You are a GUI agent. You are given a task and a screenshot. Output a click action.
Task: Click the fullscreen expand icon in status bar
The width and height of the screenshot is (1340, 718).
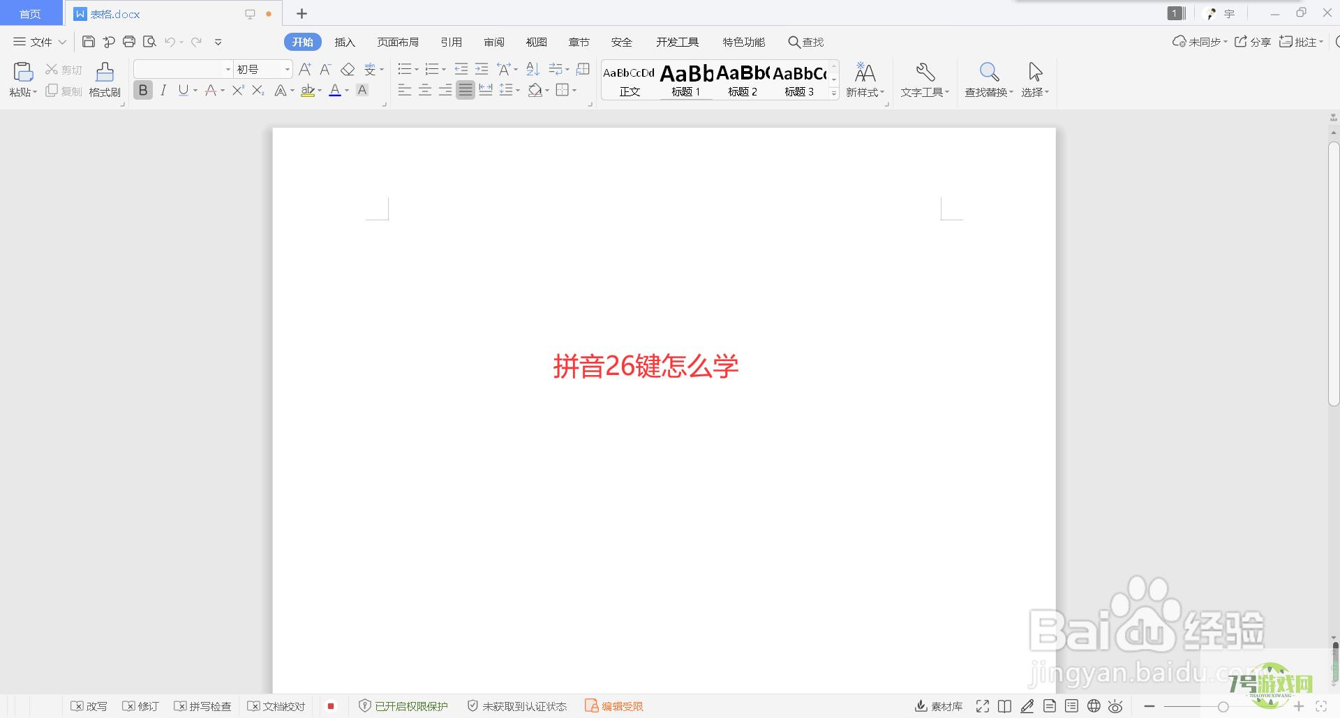(983, 706)
